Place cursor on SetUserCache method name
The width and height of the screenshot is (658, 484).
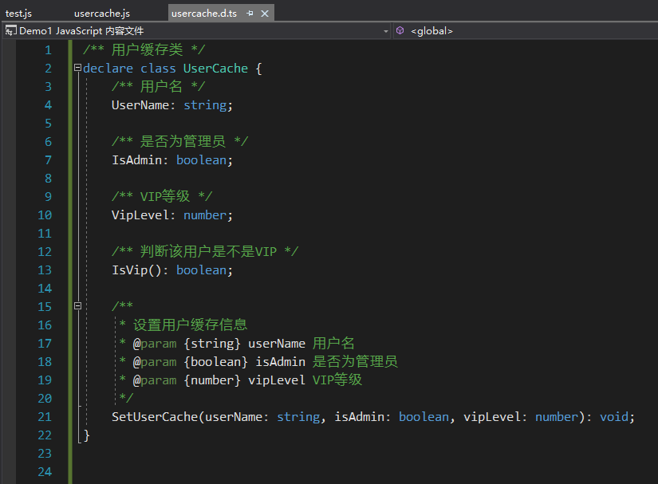point(154,416)
